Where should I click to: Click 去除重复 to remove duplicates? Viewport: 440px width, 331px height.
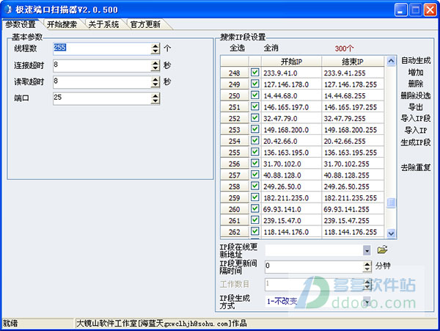pyautogui.click(x=416, y=167)
